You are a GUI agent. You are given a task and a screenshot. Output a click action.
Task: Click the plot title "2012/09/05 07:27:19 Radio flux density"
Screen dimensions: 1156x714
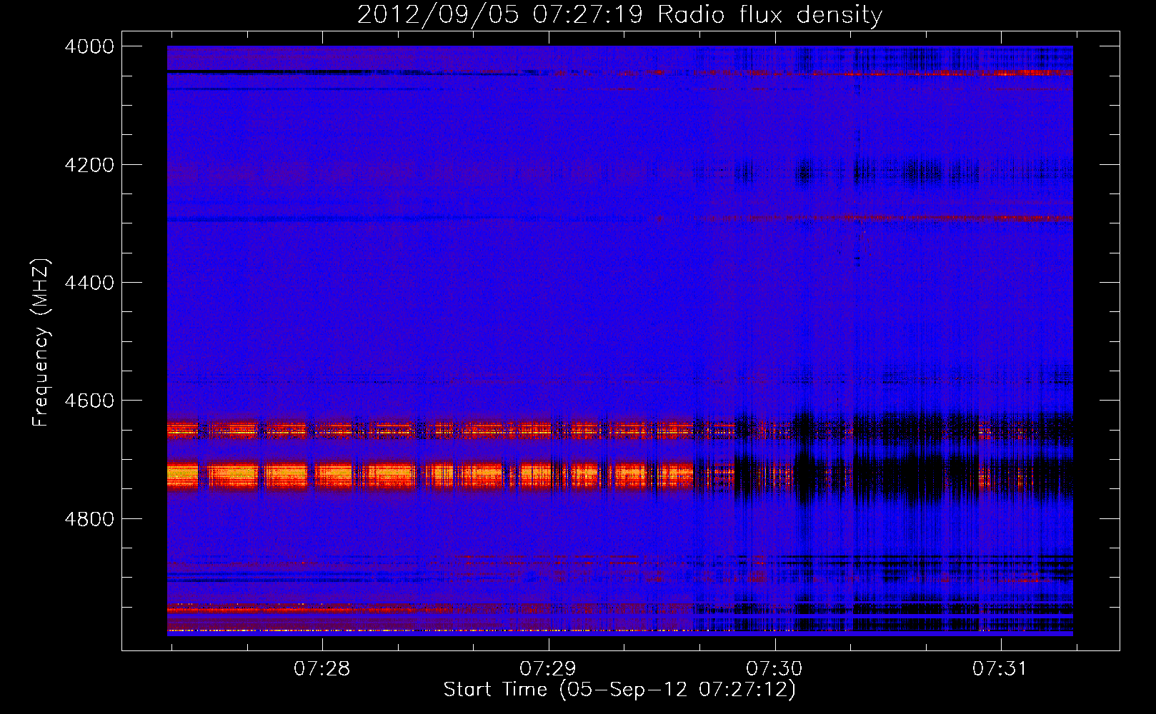(x=619, y=15)
